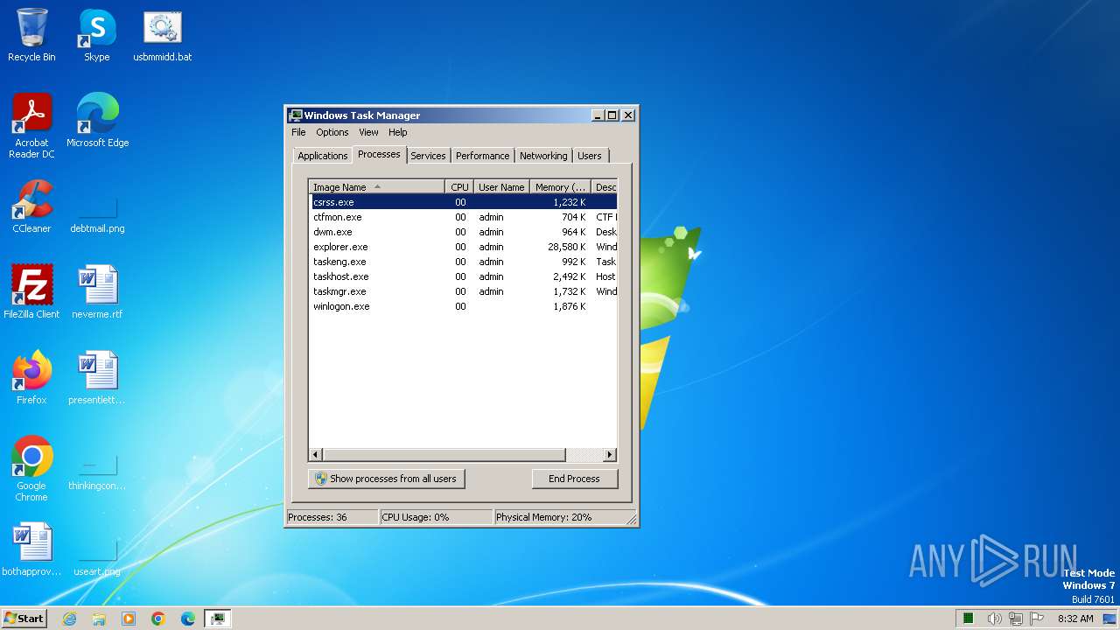Open the Options menu

coord(332,132)
